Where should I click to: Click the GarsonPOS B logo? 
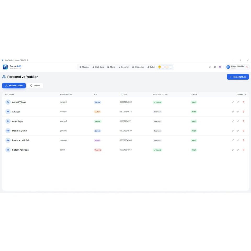tap(5, 67)
